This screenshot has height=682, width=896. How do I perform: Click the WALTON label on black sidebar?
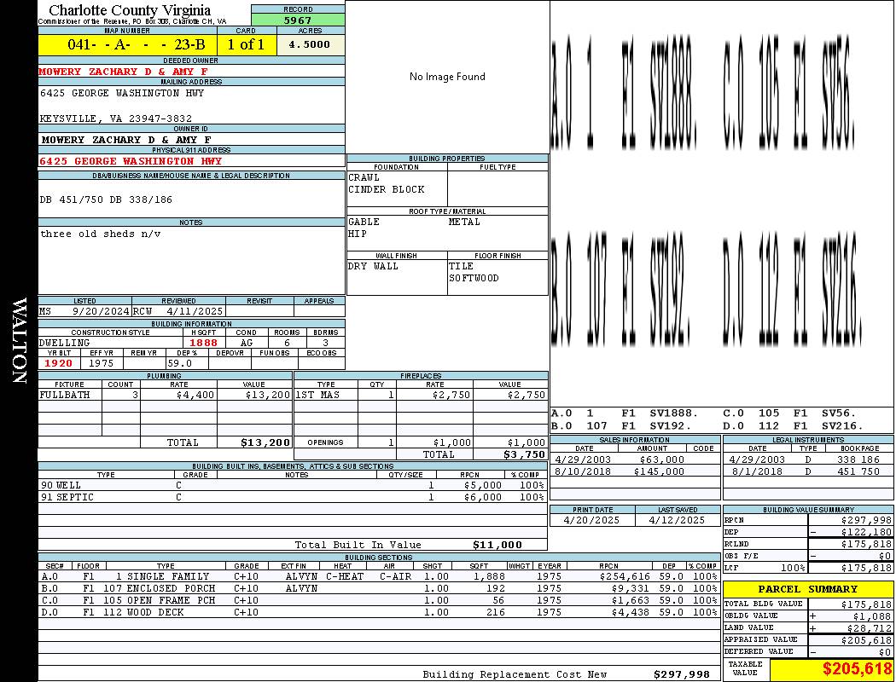coord(20,340)
